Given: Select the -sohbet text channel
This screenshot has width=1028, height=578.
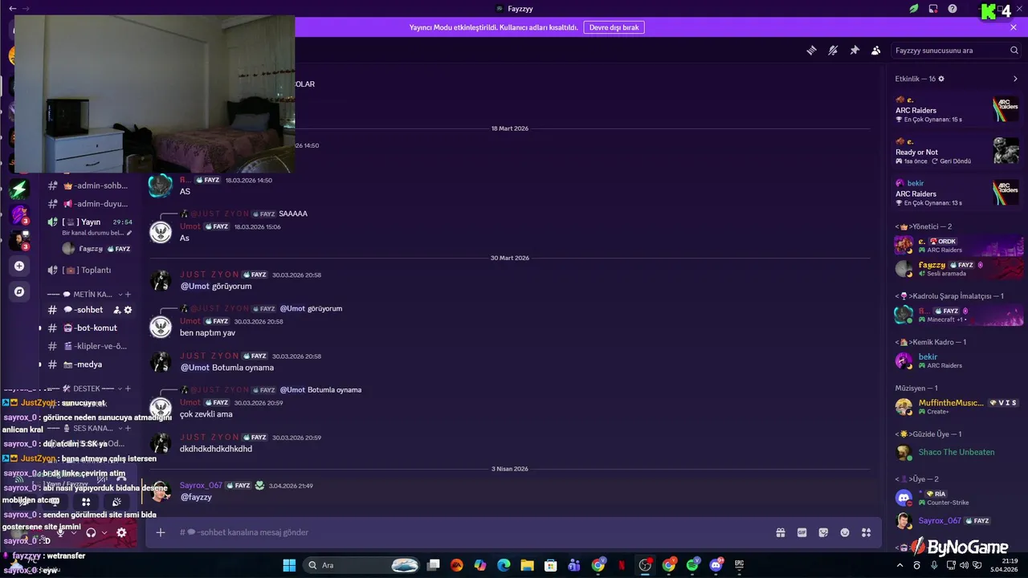Looking at the screenshot, I should point(89,310).
